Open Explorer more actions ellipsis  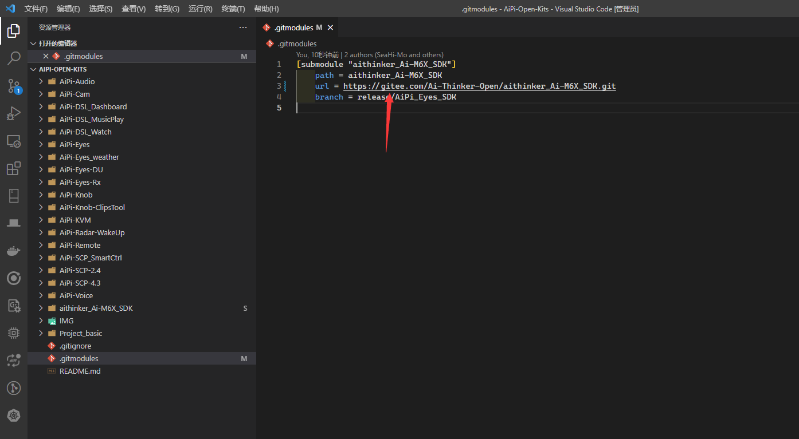[243, 27]
